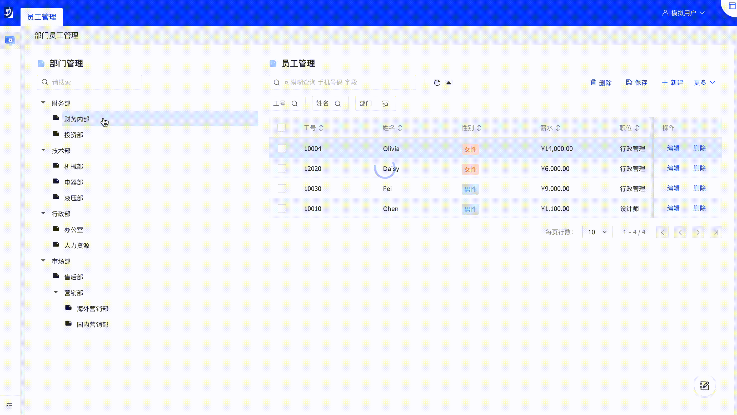The width and height of the screenshot is (737, 415).
Task: Click the refresh icon beside search box
Action: coord(437,83)
